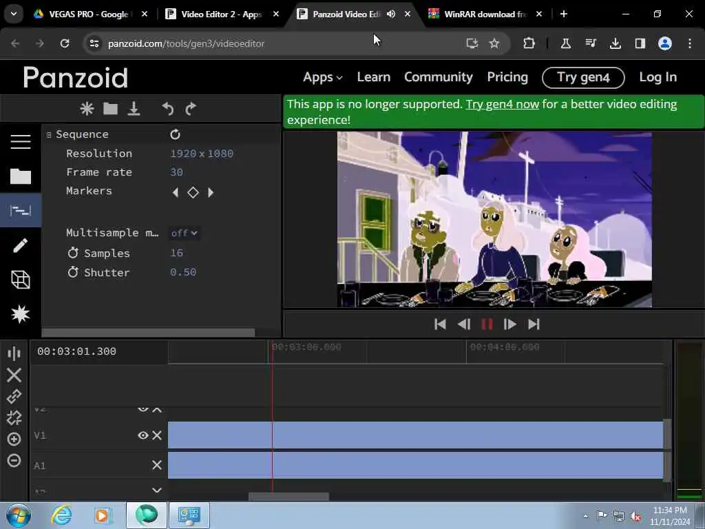Click the timeline horizontal scrollbar
The width and height of the screenshot is (705, 529).
coord(288,497)
